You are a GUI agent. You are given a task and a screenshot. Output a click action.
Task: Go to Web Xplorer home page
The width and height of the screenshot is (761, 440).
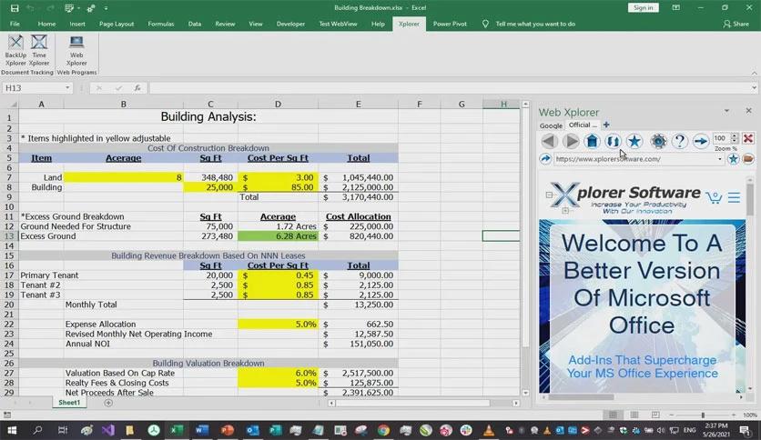pos(592,141)
